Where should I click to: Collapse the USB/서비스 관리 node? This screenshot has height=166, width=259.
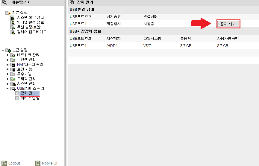(x=7, y=89)
